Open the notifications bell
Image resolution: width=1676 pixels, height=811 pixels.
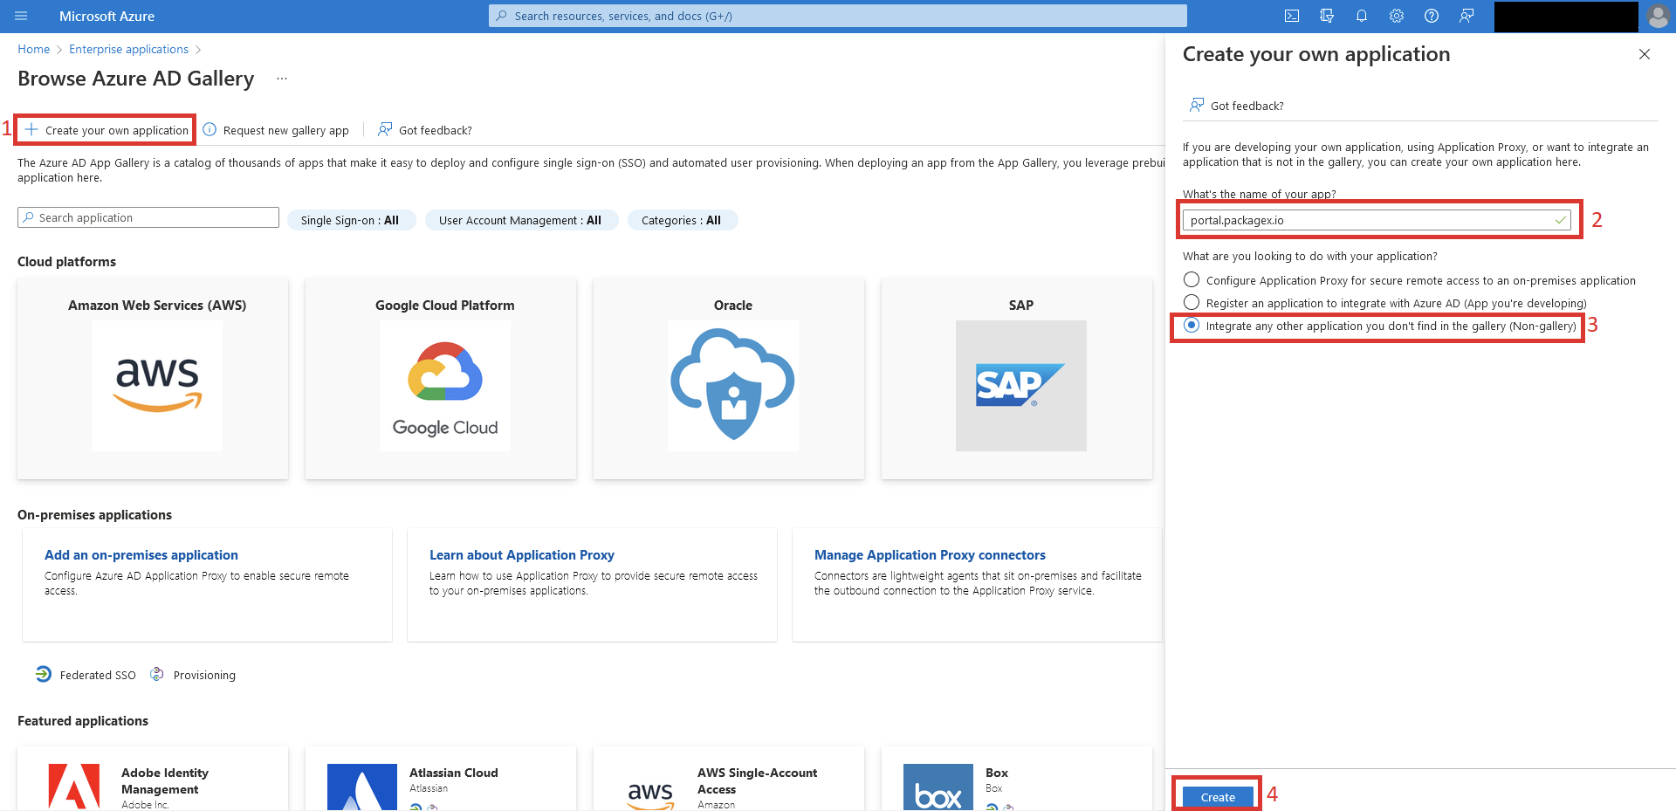click(1362, 16)
